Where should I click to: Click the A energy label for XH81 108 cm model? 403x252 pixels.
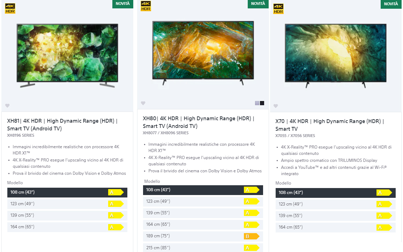coord(116,192)
